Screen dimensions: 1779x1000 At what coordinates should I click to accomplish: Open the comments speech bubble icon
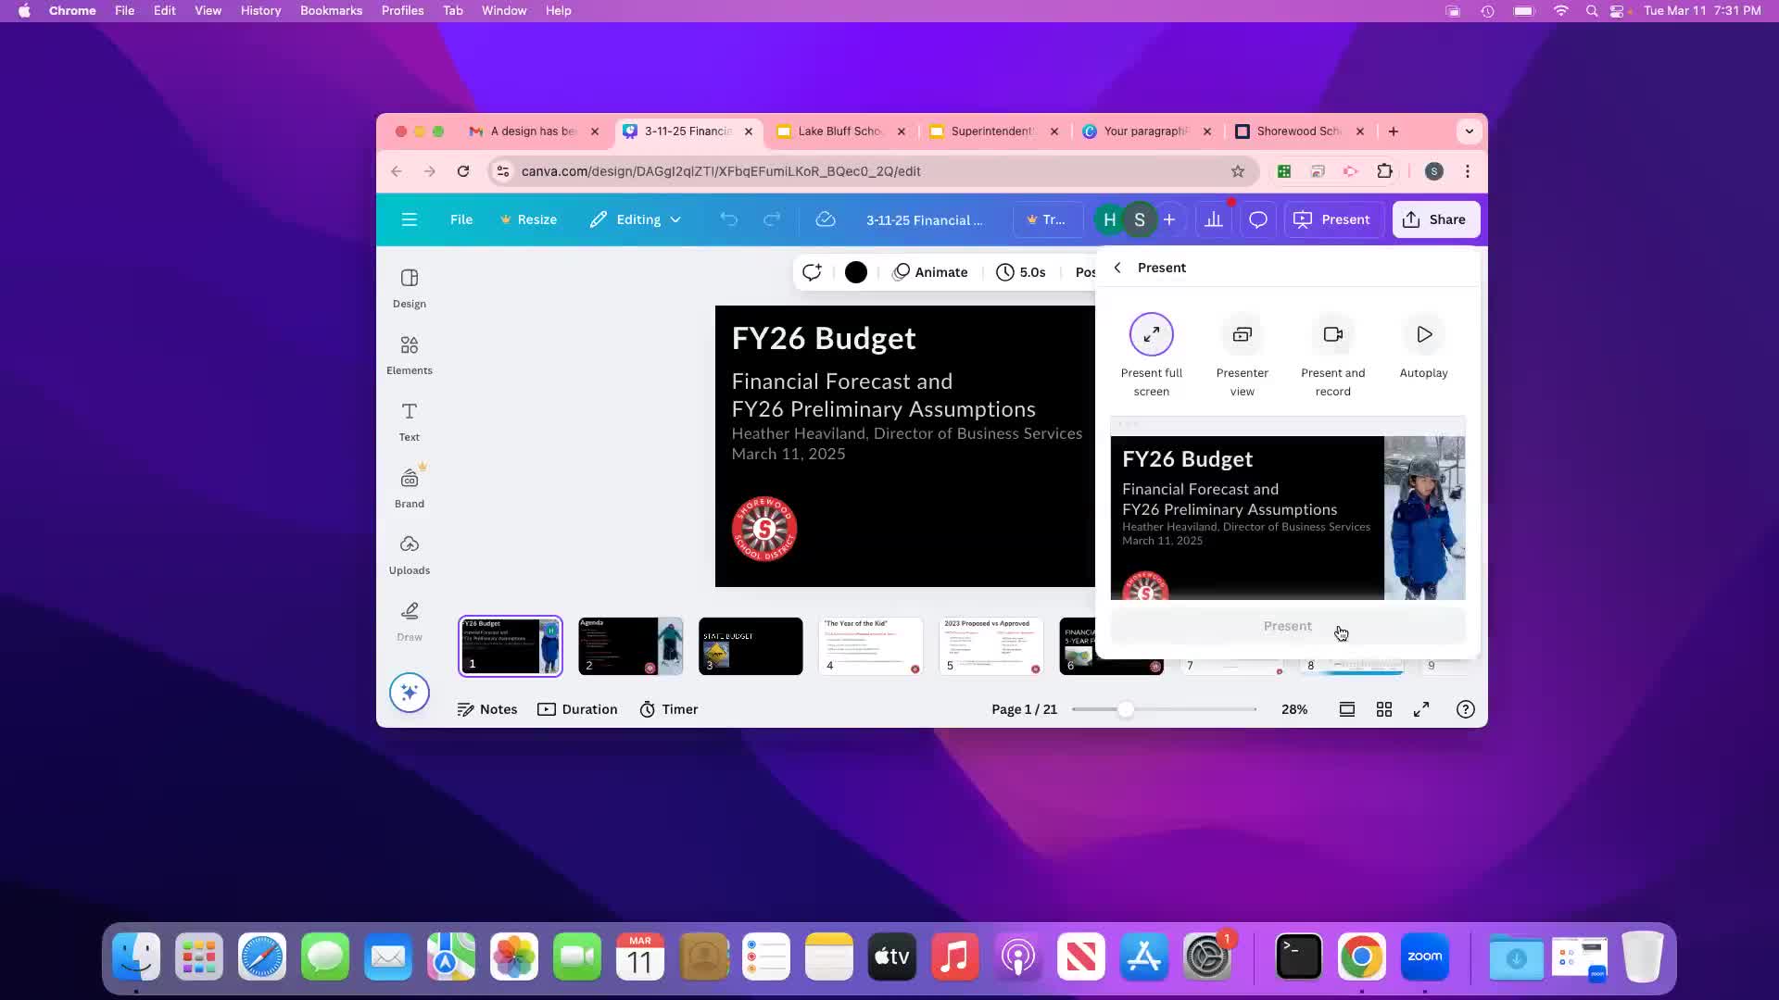1257,219
